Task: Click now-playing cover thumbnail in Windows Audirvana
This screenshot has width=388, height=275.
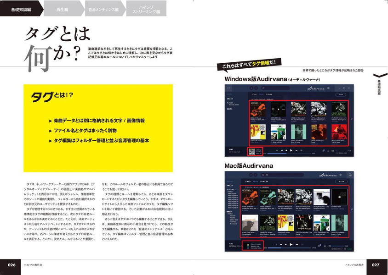Action: tap(252, 151)
